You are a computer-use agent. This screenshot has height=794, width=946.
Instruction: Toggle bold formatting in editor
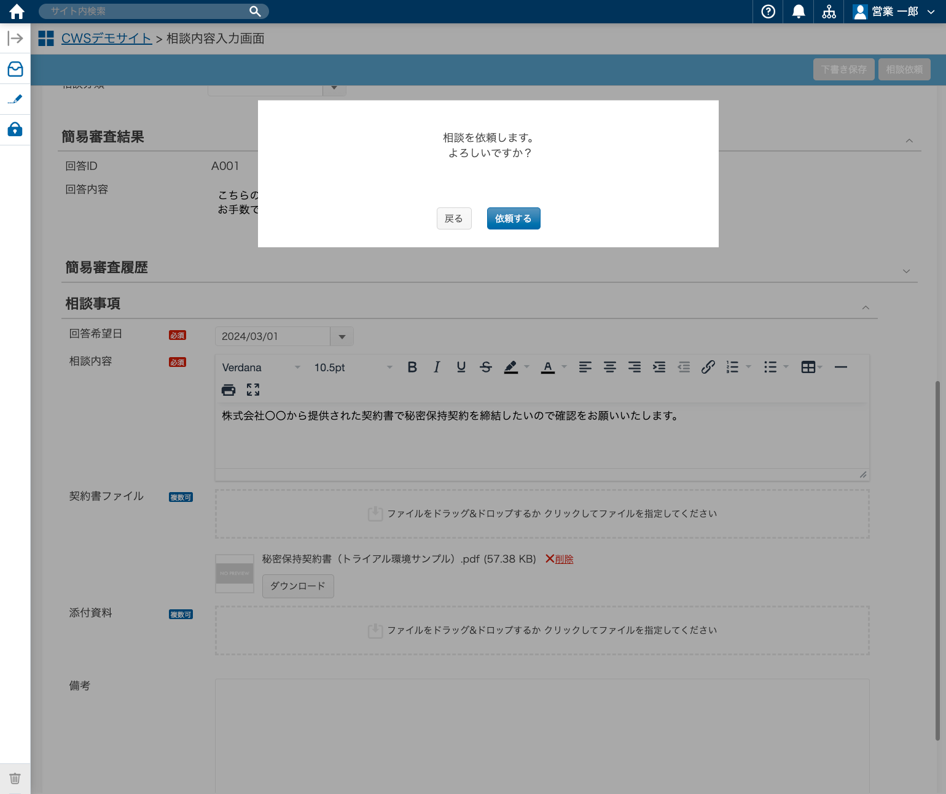pyautogui.click(x=412, y=367)
